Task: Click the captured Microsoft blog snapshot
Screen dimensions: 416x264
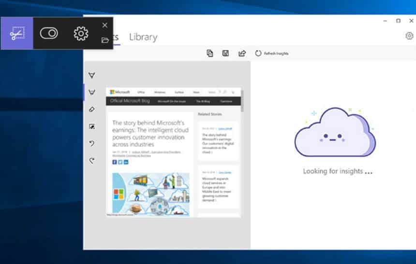Action: [174, 153]
